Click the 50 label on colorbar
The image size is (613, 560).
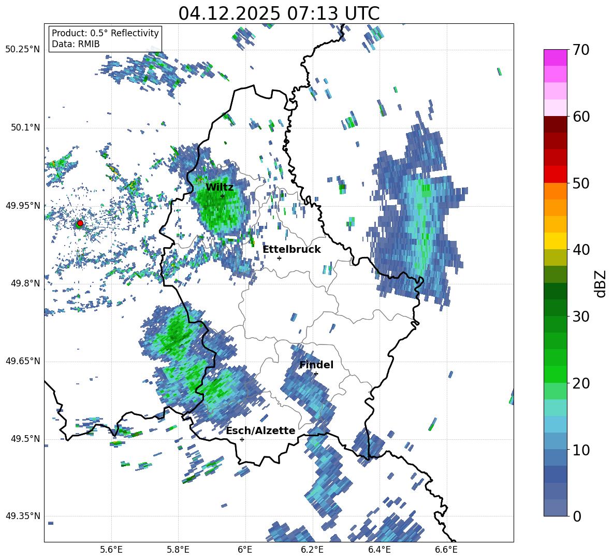[x=581, y=183]
